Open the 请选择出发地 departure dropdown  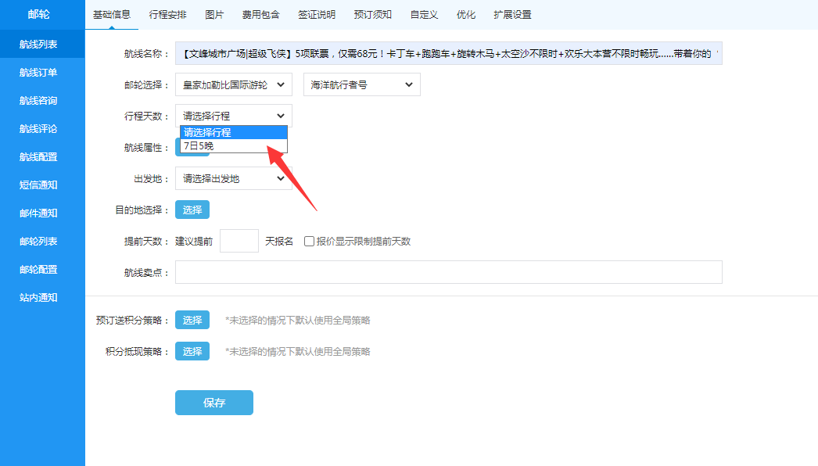click(233, 178)
